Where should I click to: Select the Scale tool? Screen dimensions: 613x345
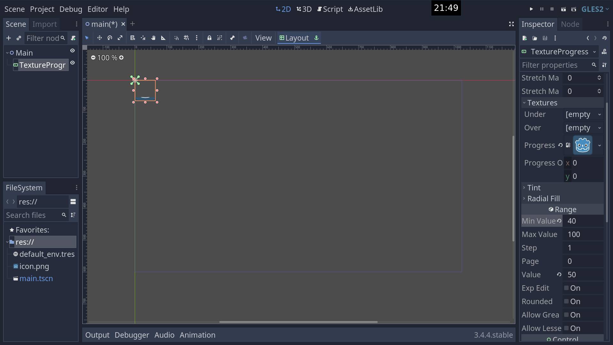point(120,38)
